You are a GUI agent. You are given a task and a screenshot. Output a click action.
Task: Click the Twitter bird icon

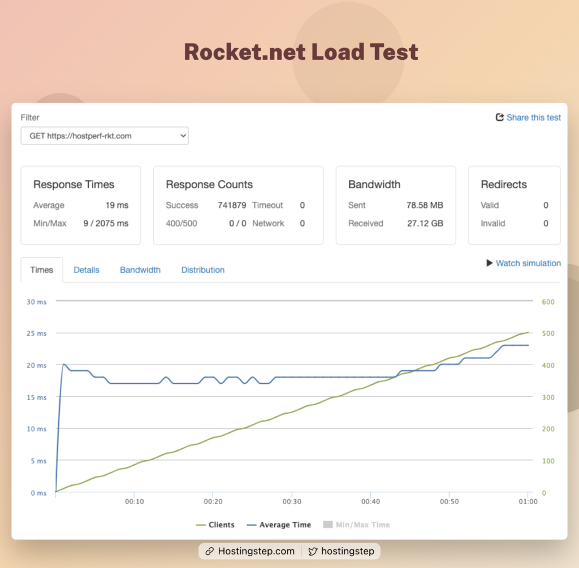tap(313, 552)
